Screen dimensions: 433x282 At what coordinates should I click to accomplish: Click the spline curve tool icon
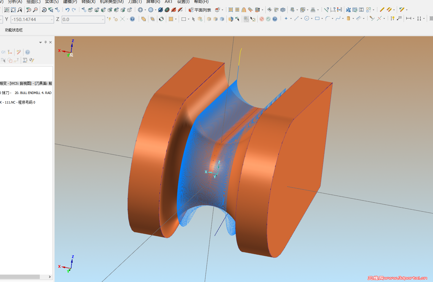pos(338,18)
